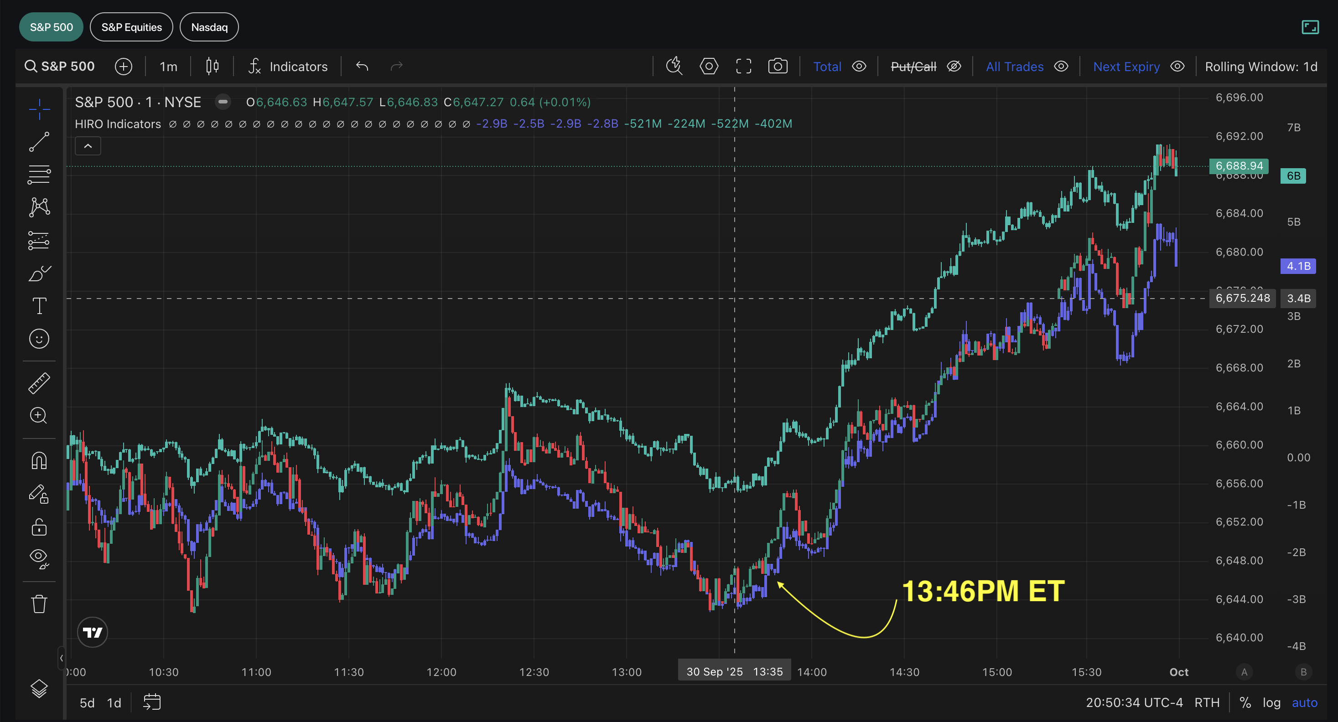
Task: Switch to the Nasdaq tab
Action: click(x=209, y=27)
